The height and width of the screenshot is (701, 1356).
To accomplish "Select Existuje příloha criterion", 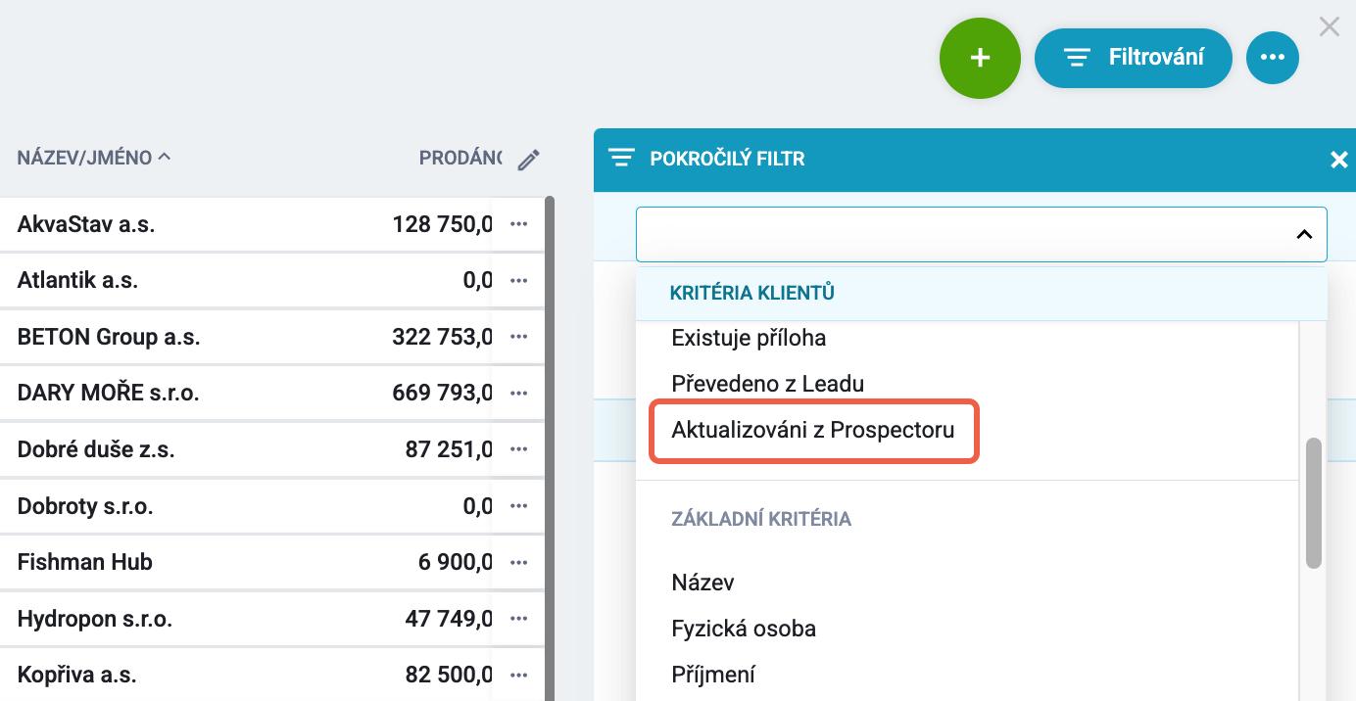I will [749, 339].
